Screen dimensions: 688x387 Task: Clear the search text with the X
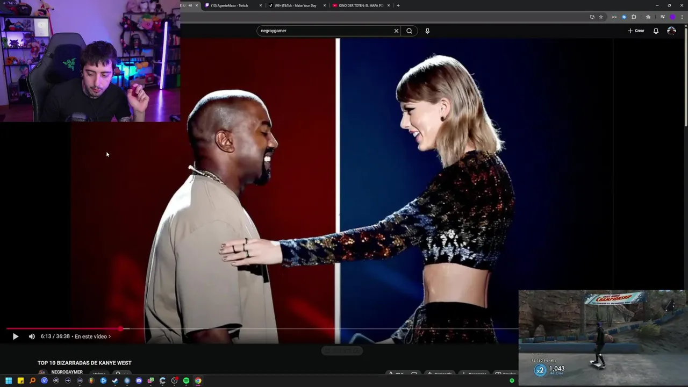[397, 31]
